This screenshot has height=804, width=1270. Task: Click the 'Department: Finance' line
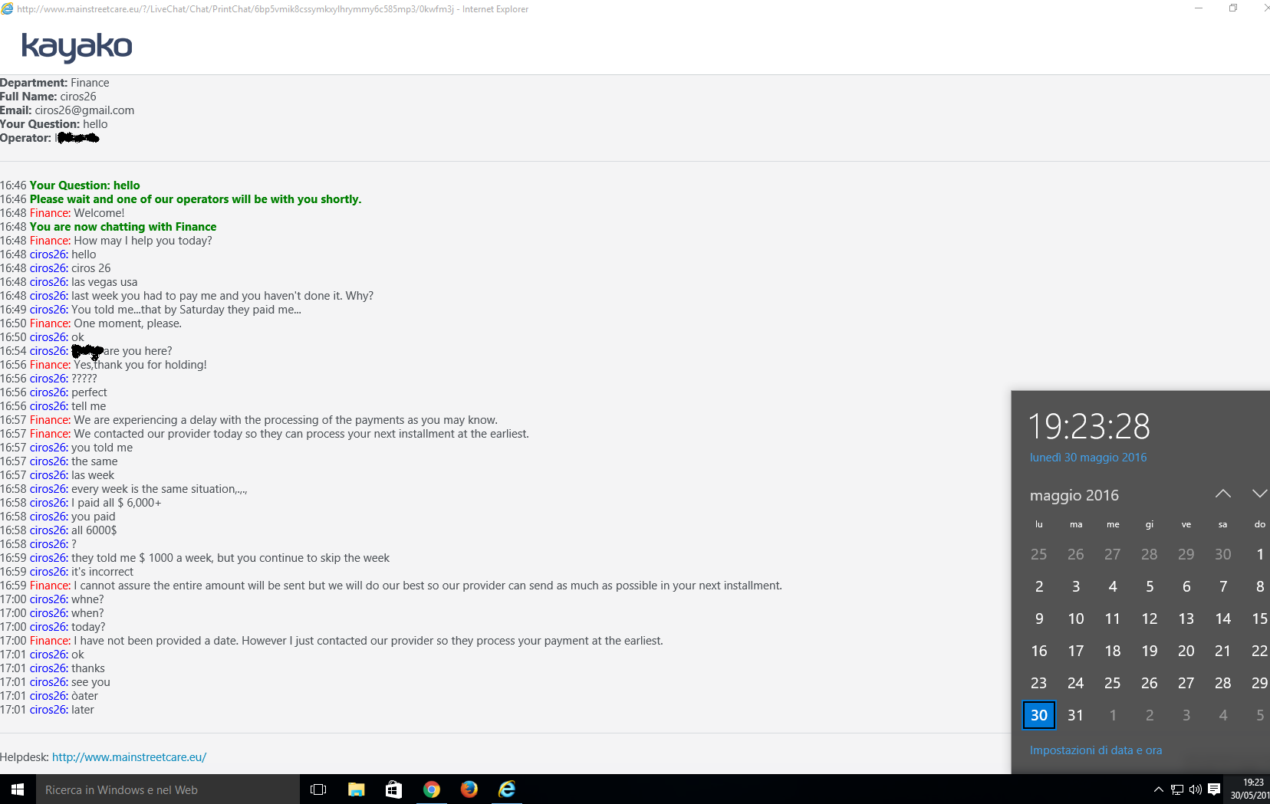54,83
